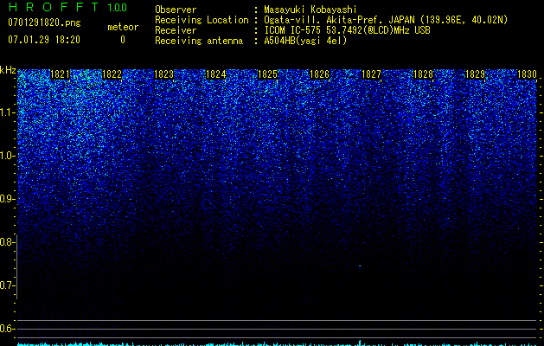Click the 1830 time marker
Screen dimensions: 544x346
pos(527,74)
